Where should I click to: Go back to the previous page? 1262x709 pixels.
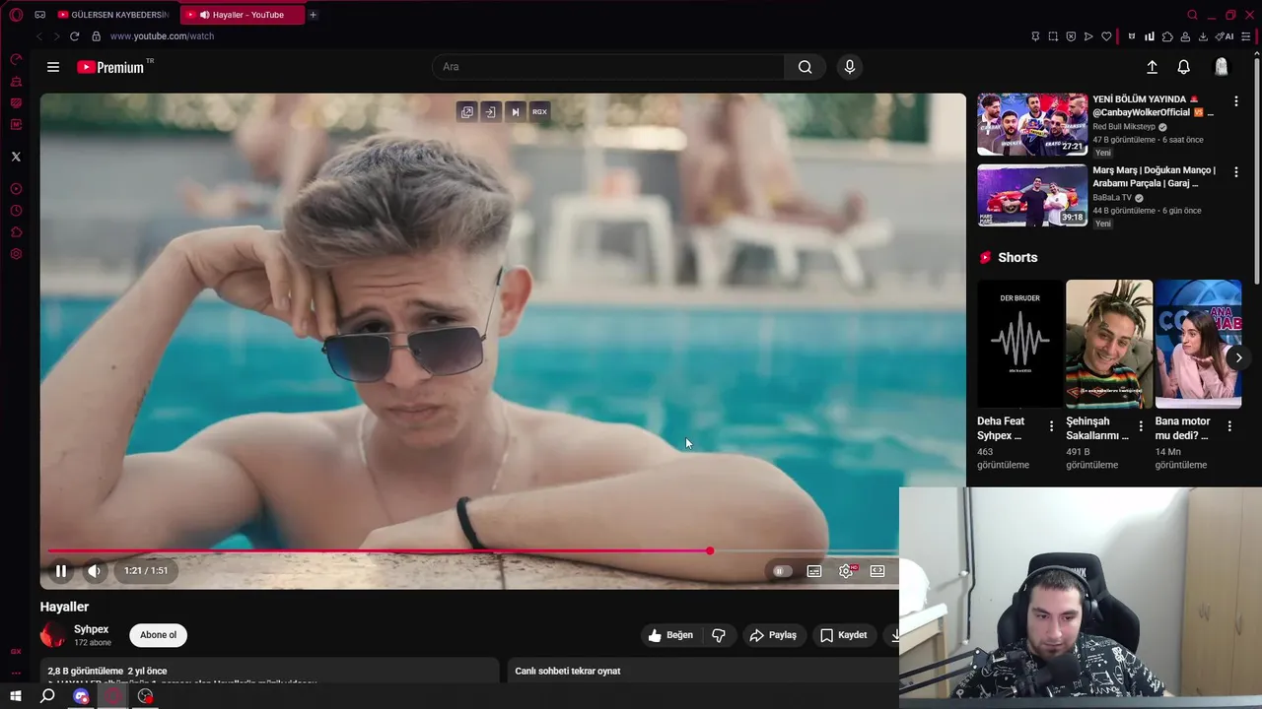click(x=39, y=36)
